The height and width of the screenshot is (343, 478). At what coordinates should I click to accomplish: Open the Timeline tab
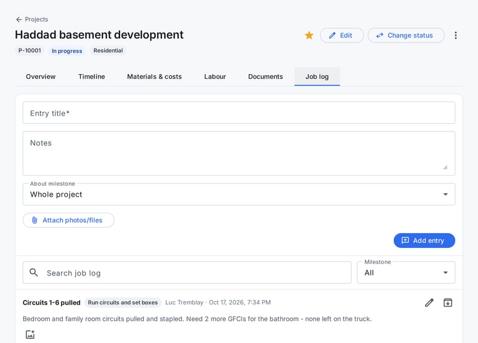pos(91,76)
